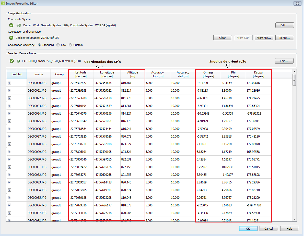Sort by the Enabled column header
The image size is (304, 236).
pyautogui.click(x=17, y=74)
